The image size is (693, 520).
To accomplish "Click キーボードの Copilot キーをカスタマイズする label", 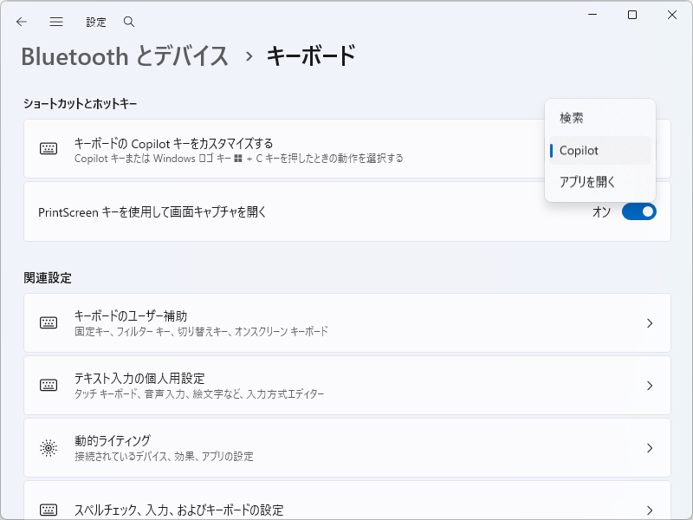I will [x=173, y=143].
